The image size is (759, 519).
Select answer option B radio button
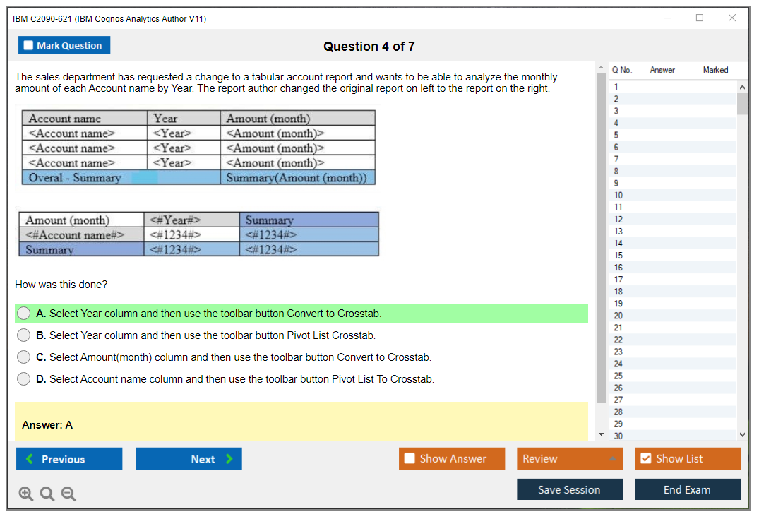click(x=24, y=335)
